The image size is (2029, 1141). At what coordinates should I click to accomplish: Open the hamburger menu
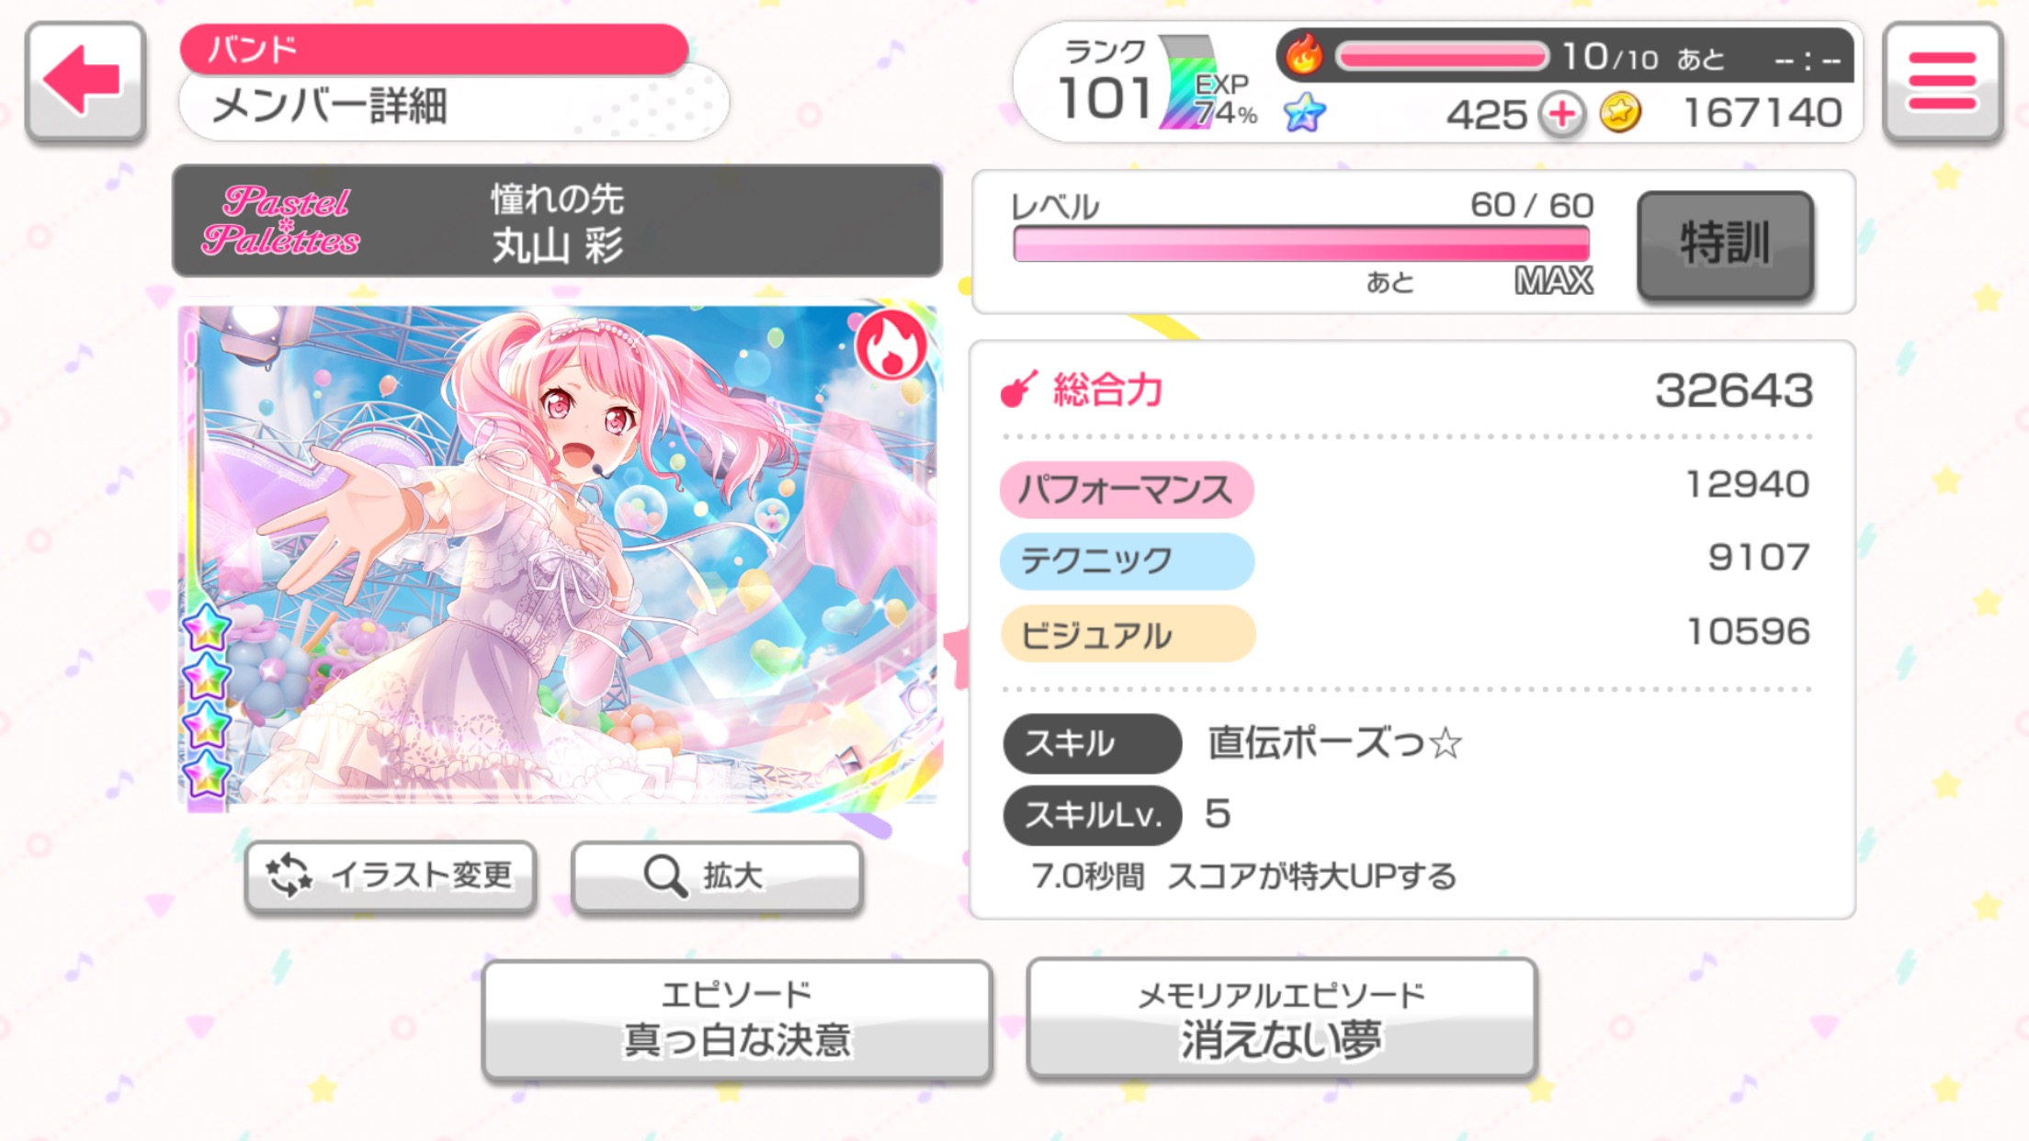[1943, 81]
